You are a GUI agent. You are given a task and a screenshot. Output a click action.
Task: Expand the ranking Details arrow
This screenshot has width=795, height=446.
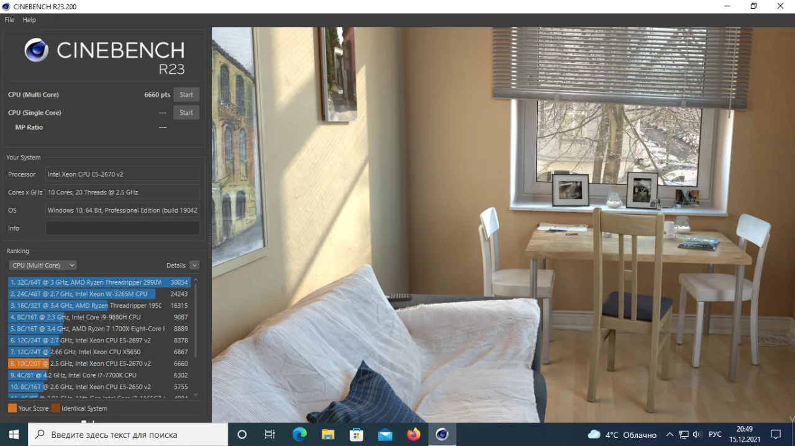point(194,265)
